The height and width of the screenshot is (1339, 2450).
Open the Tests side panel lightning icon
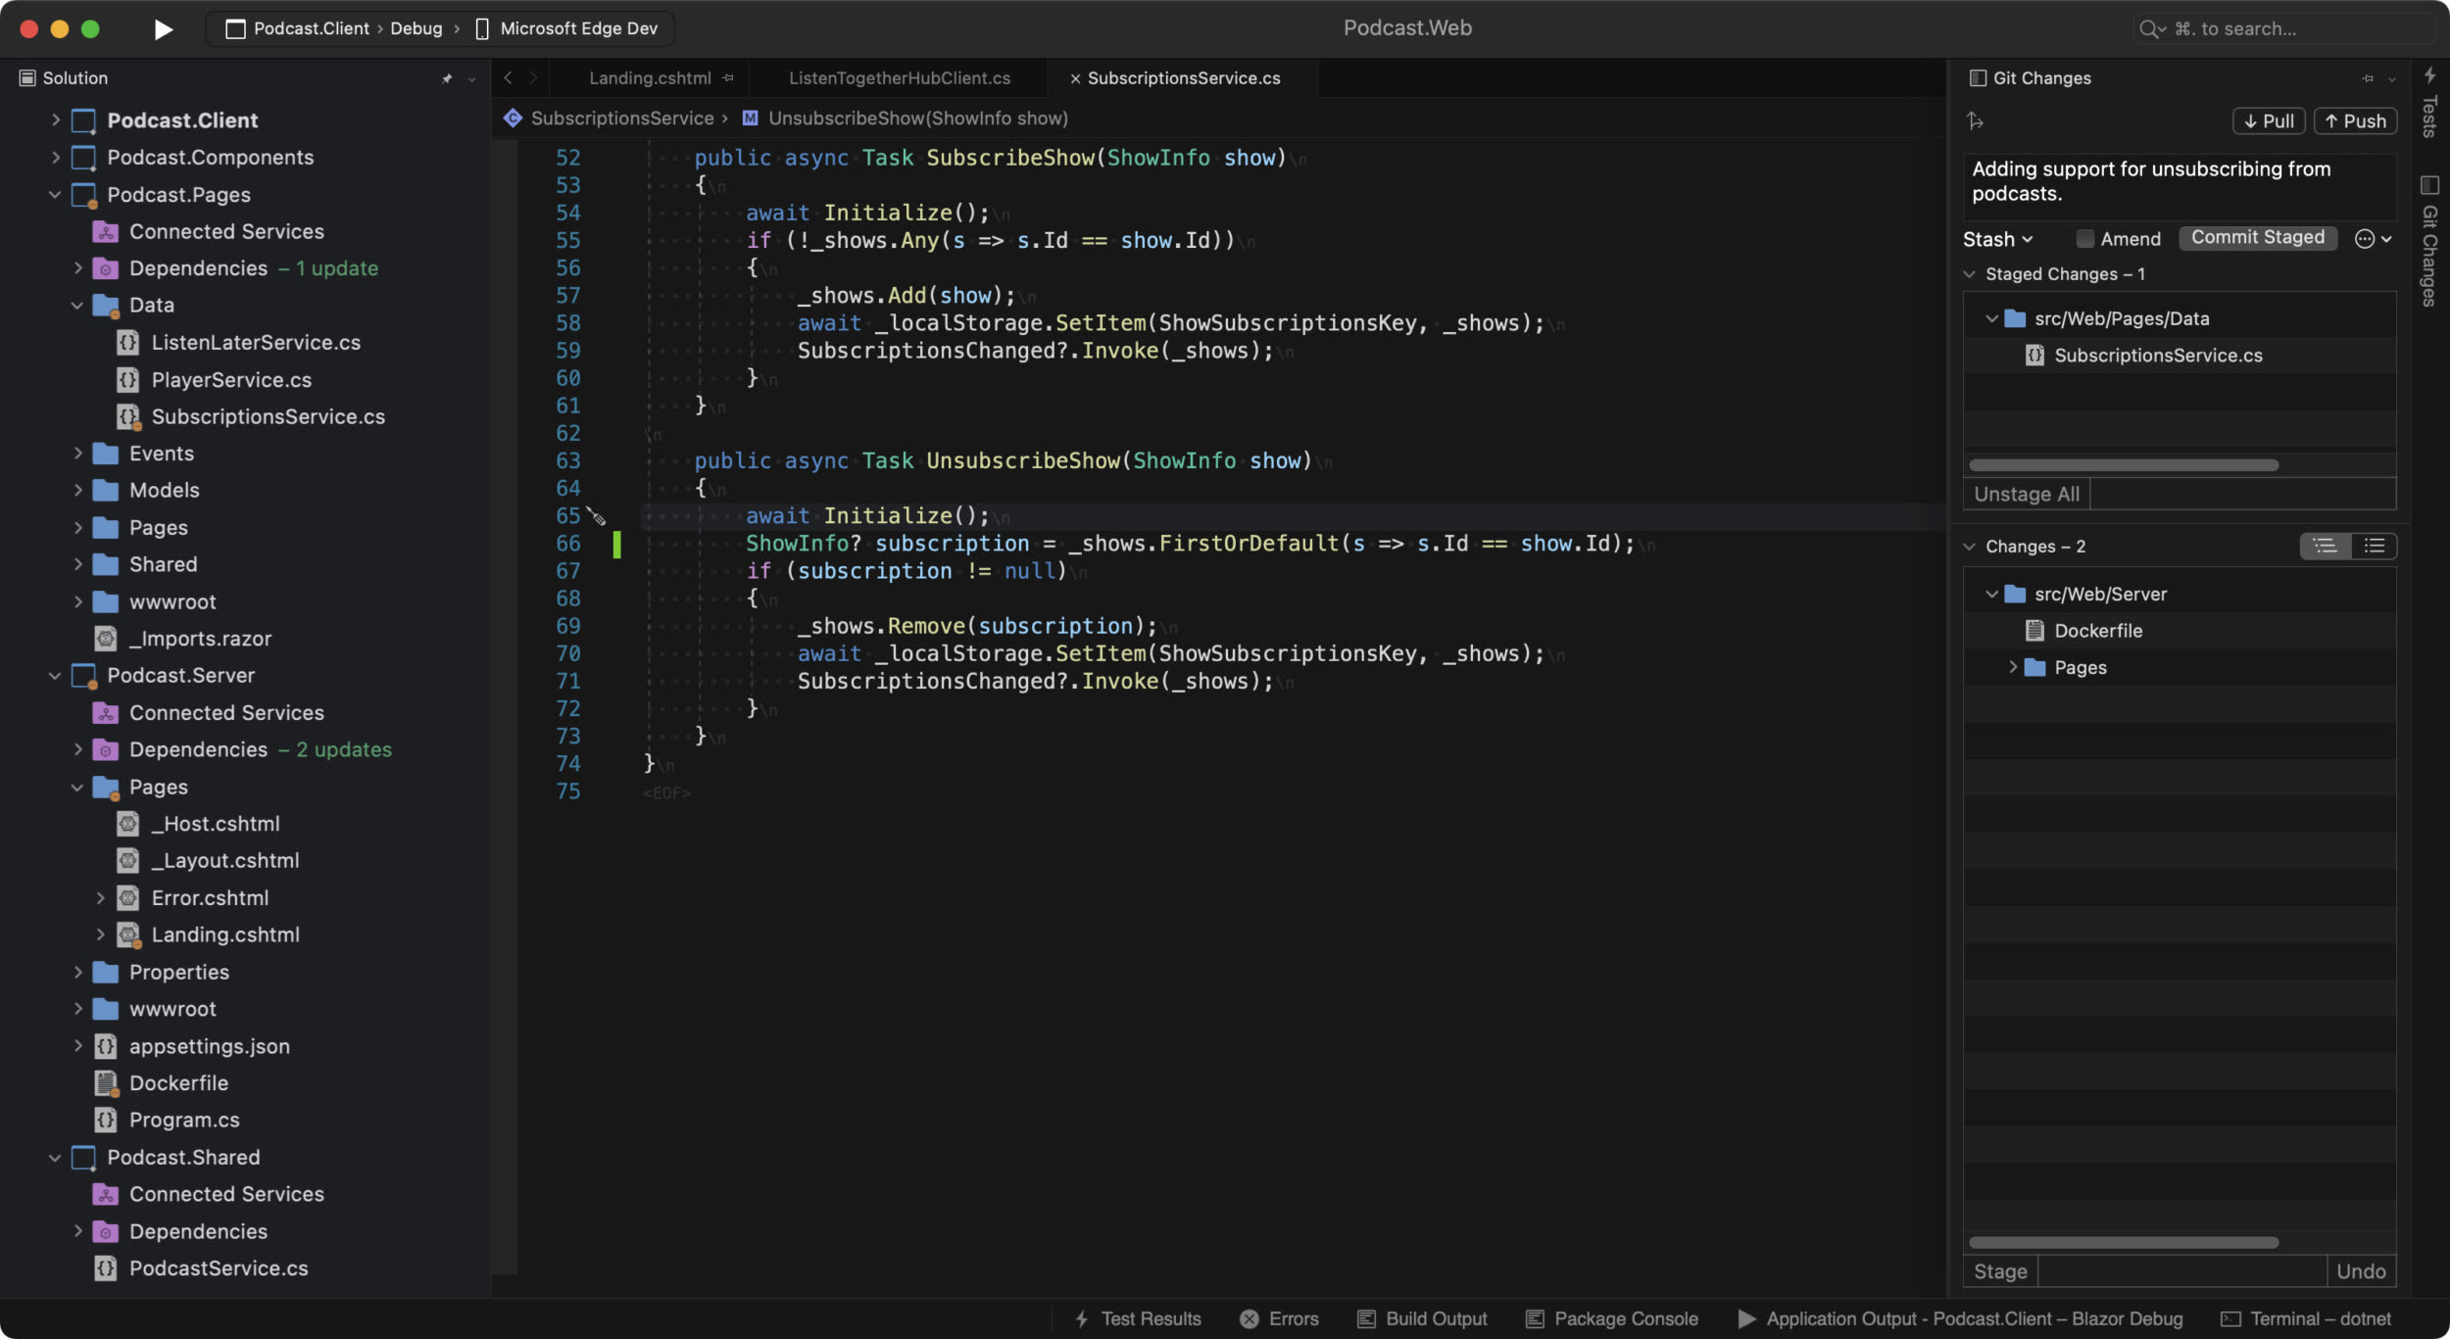click(x=2429, y=75)
